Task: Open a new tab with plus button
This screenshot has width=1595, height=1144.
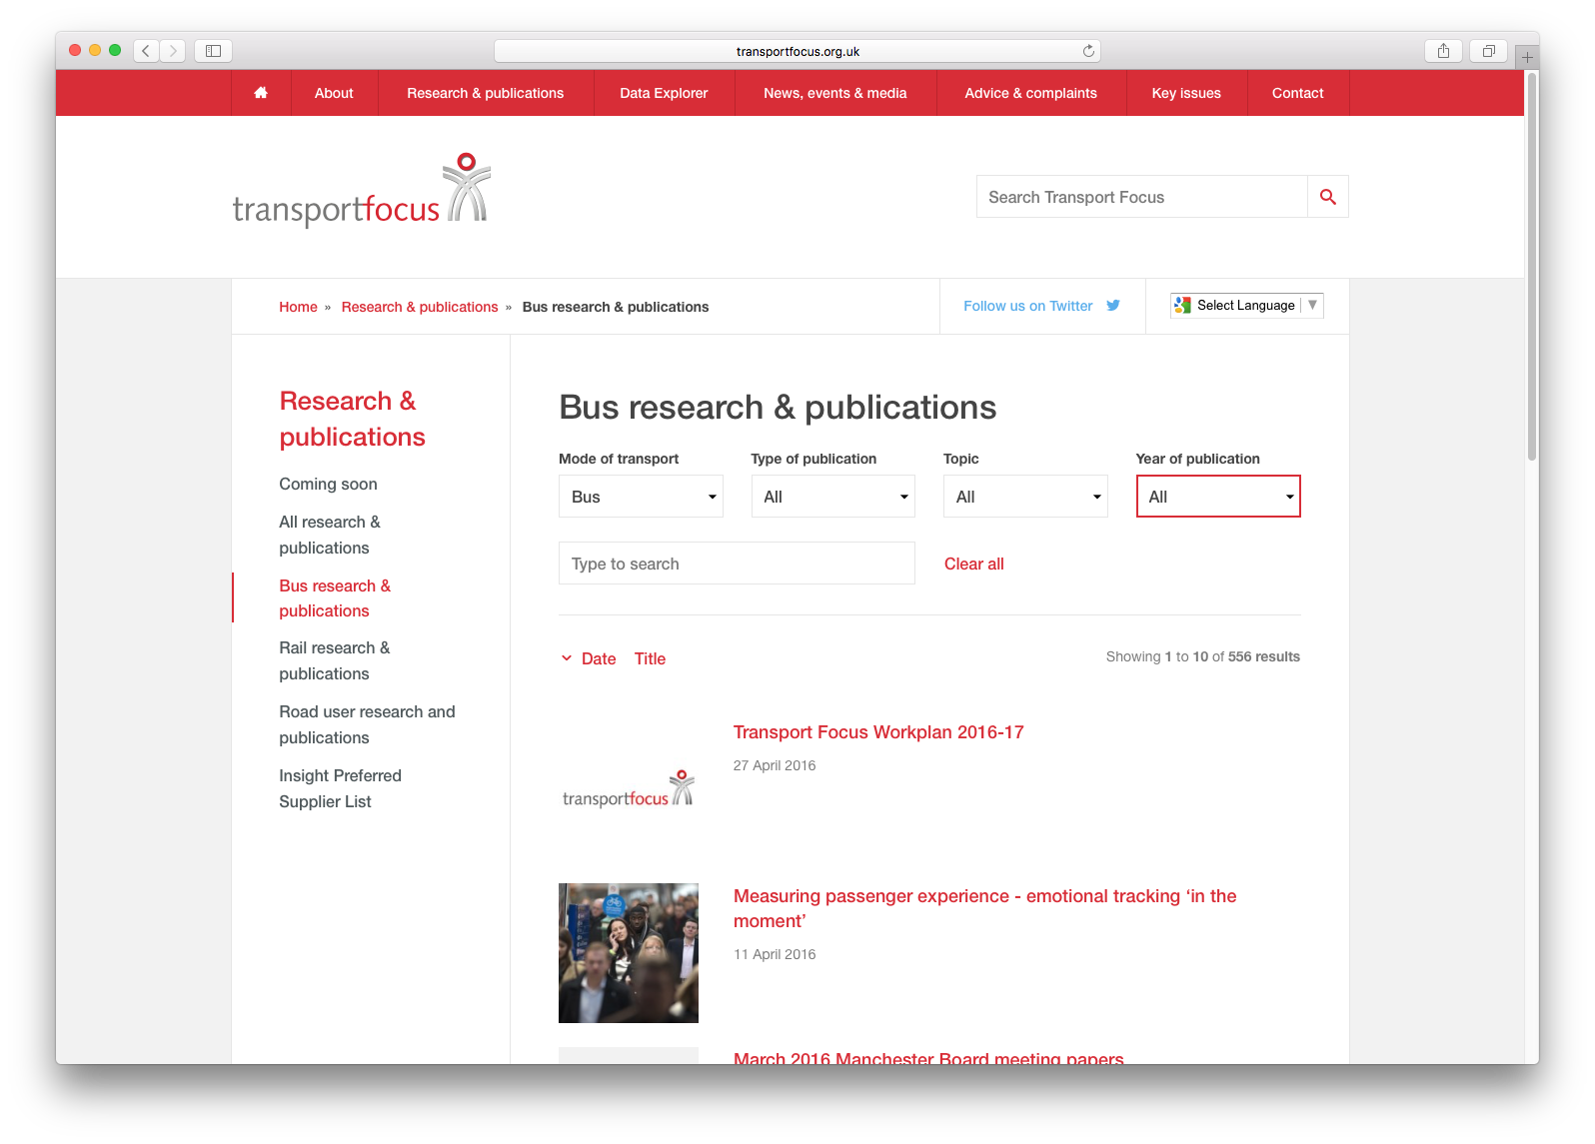Action: [1527, 58]
